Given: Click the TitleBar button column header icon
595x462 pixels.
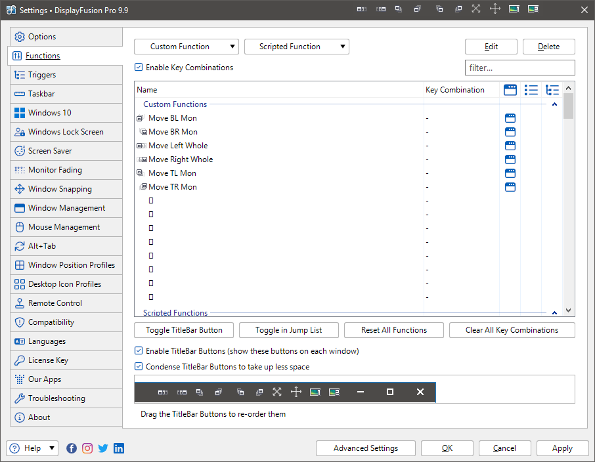Looking at the screenshot, I should click(x=510, y=90).
